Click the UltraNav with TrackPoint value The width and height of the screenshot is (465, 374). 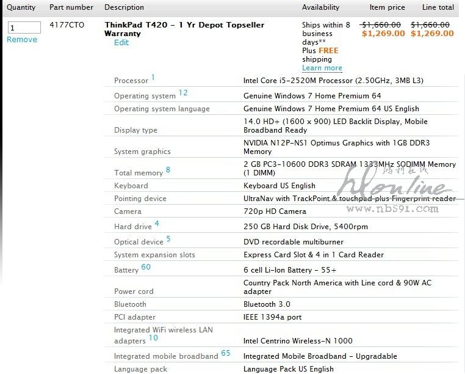[x=350, y=199]
